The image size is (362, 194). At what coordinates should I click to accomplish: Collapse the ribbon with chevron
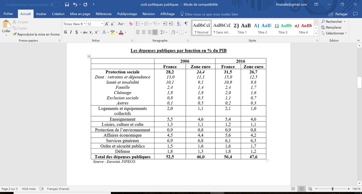click(358, 41)
